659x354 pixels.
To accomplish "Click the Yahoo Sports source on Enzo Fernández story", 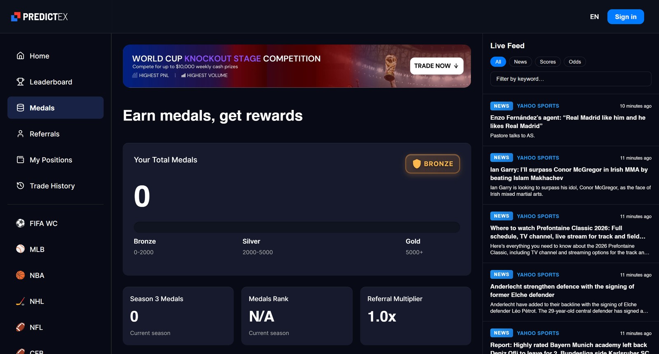I will pyautogui.click(x=538, y=106).
